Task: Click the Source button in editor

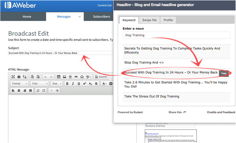Action: [x=101, y=77]
